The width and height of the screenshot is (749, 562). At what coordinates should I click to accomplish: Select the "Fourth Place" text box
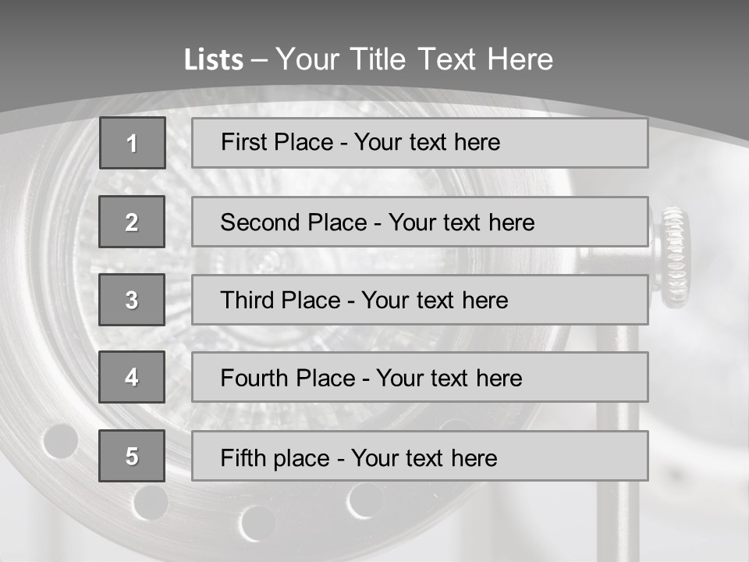point(420,378)
